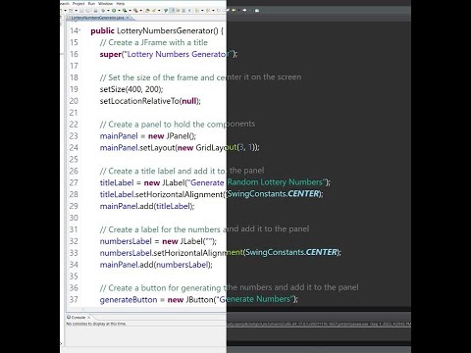This screenshot has width=471, height=353.
Task: Click the Forward navigation arrow in toolbar
Action: click(244, 11)
